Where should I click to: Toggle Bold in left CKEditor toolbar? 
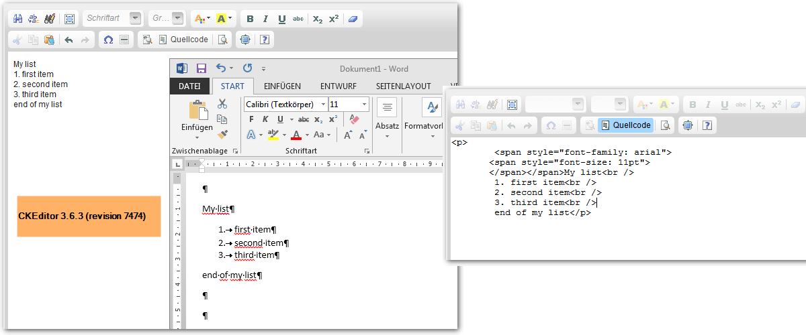pos(250,19)
